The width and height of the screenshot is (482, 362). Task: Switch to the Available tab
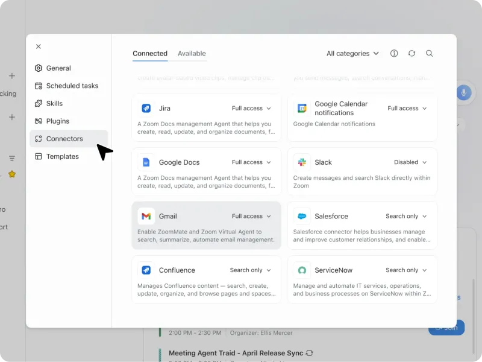pos(192,54)
